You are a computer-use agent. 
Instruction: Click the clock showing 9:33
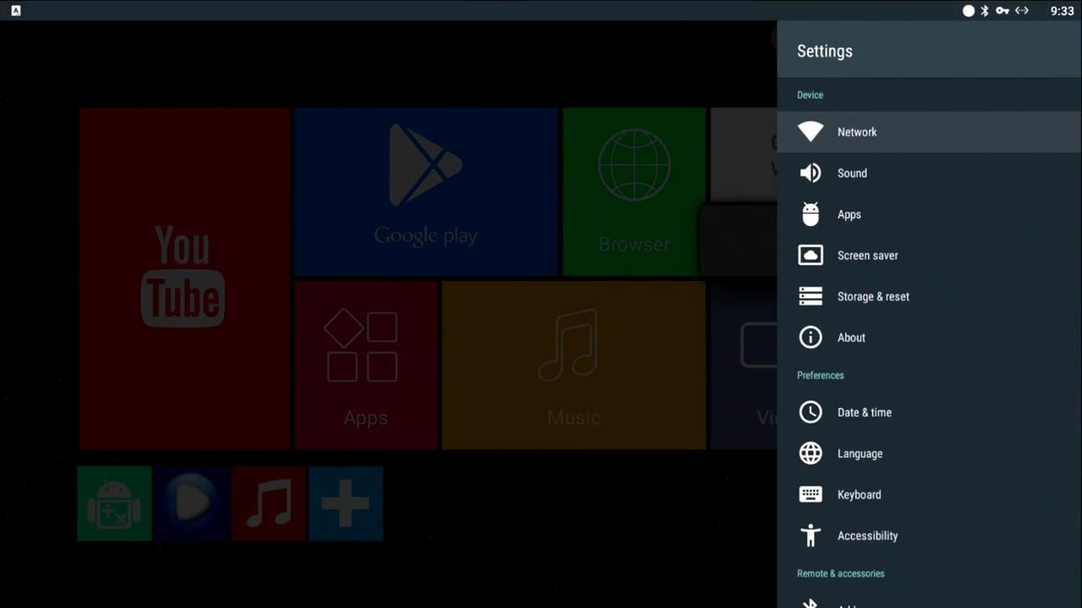point(1062,11)
